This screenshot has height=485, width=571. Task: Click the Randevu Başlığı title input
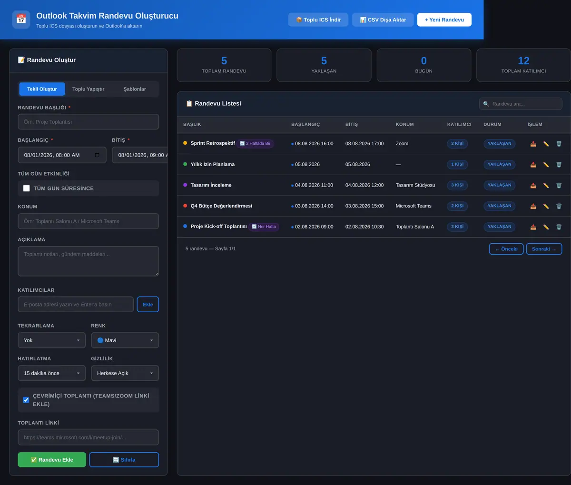coord(89,122)
